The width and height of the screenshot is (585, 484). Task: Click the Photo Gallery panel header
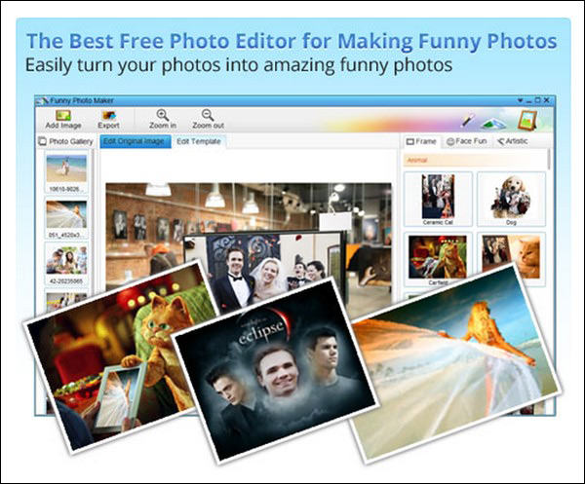[65, 141]
